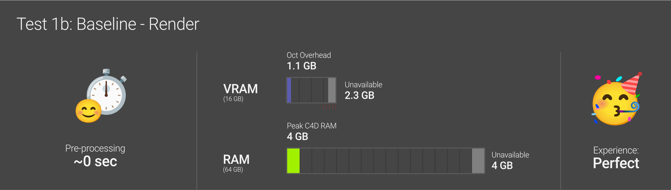Click the "2.3 GB" unavailable VRAM value
The image size is (671, 190).
tap(359, 95)
